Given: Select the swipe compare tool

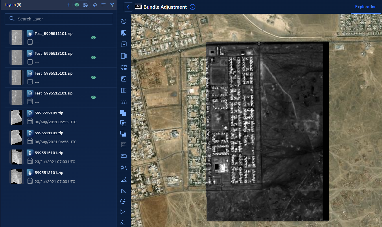Looking at the screenshot, I should point(123,33).
